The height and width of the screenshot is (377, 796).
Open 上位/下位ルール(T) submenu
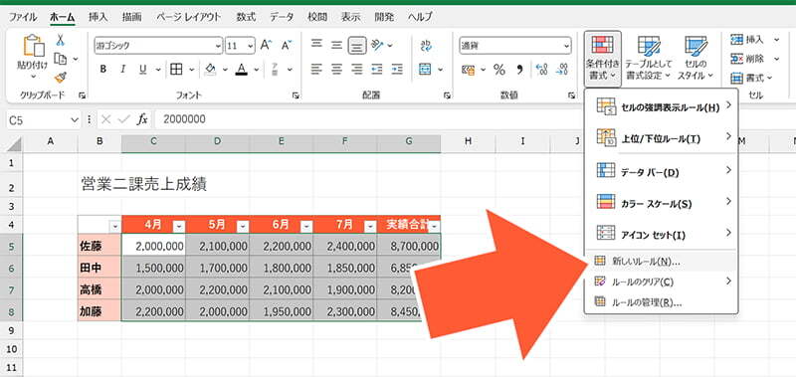click(x=661, y=138)
